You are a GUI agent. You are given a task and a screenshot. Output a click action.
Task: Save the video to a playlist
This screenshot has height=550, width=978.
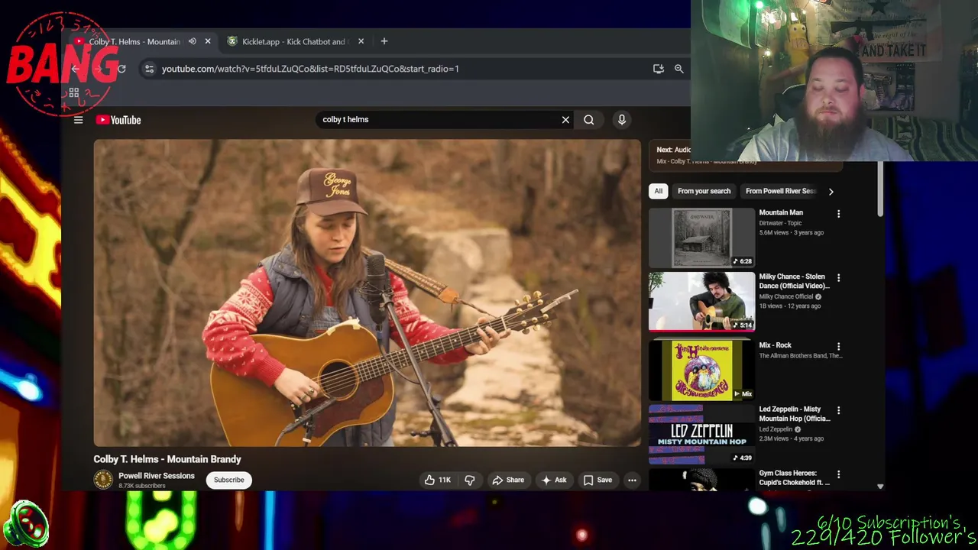pyautogui.click(x=597, y=480)
